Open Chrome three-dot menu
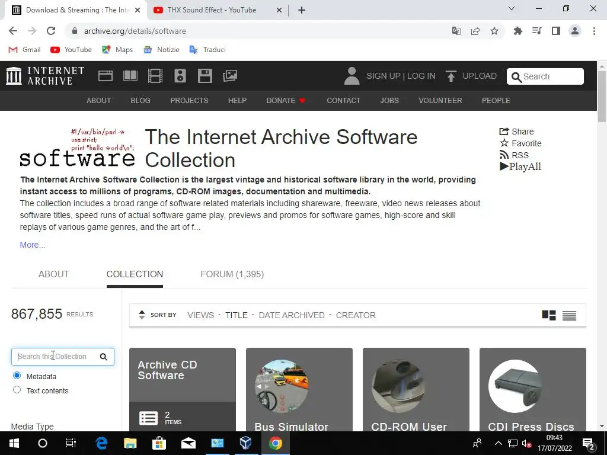607x455 pixels. click(x=594, y=31)
